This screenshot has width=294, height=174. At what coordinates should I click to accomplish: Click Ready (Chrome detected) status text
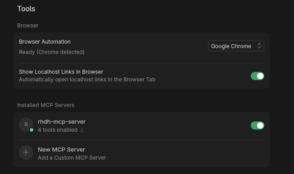(x=52, y=52)
